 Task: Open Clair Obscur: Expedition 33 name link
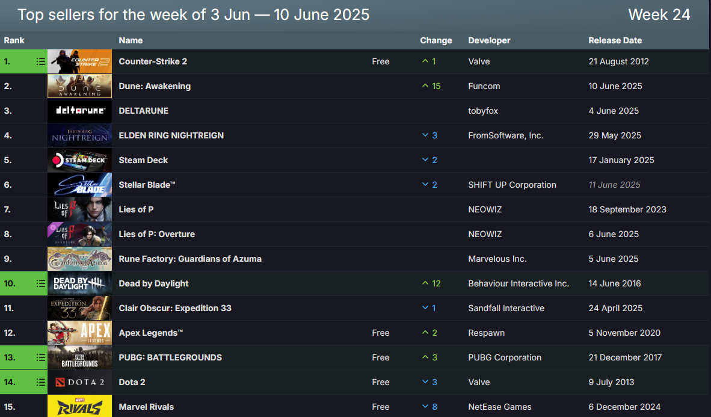tap(175, 308)
